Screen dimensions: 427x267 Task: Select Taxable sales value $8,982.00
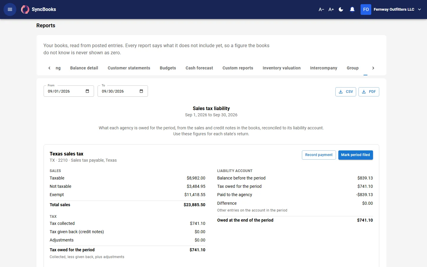[x=196, y=178]
